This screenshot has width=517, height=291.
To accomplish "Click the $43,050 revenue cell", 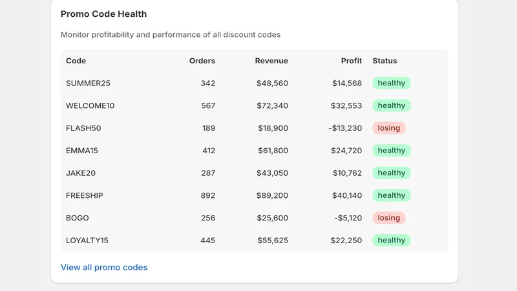I will 272,173.
